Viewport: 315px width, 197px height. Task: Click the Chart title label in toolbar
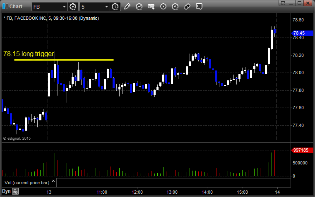coord(16,7)
